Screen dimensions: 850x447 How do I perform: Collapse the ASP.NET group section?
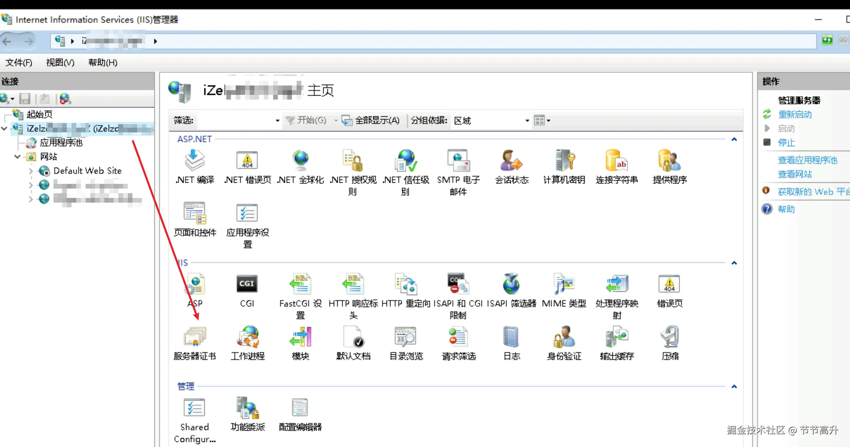[x=734, y=139]
